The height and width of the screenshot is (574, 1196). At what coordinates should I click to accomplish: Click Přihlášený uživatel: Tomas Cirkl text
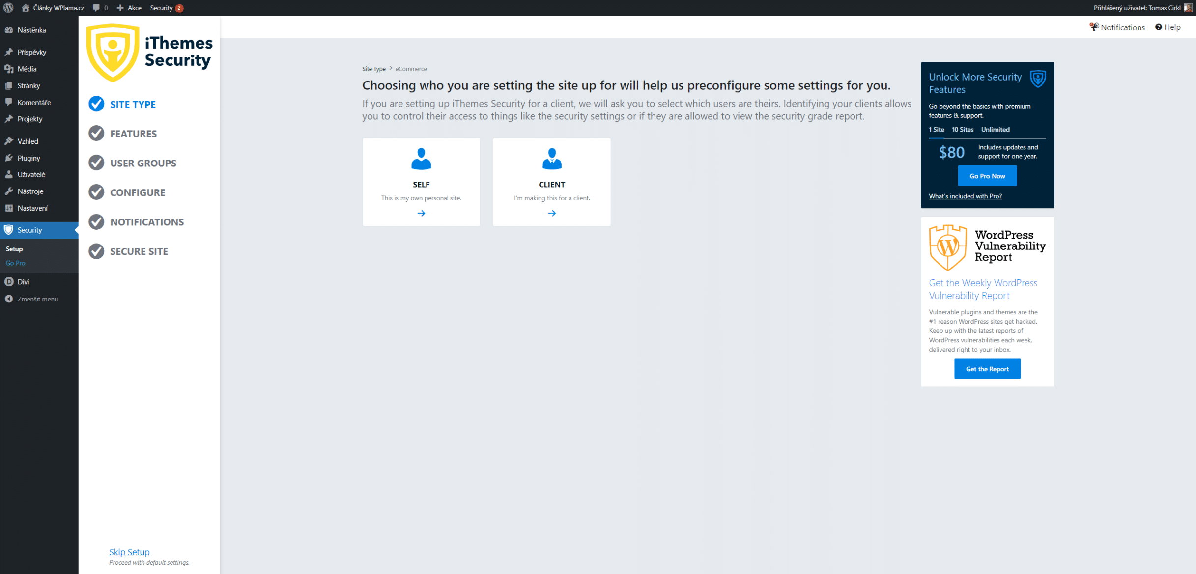pos(1137,8)
